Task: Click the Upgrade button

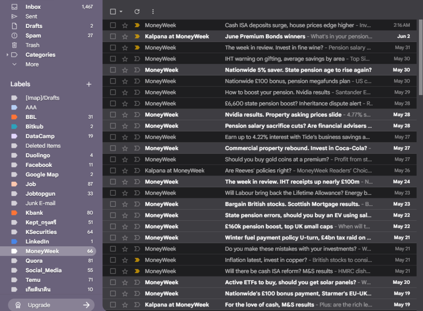Action: click(51, 305)
